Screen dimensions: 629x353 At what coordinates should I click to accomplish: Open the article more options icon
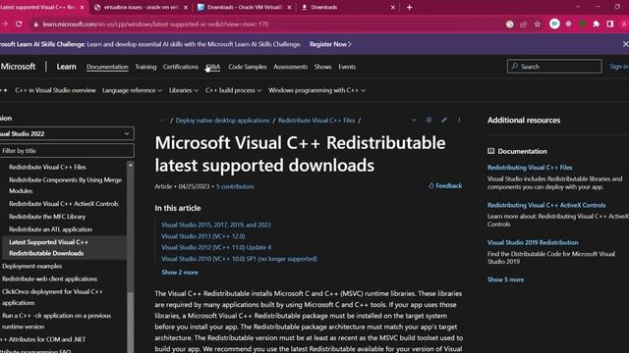[459, 120]
